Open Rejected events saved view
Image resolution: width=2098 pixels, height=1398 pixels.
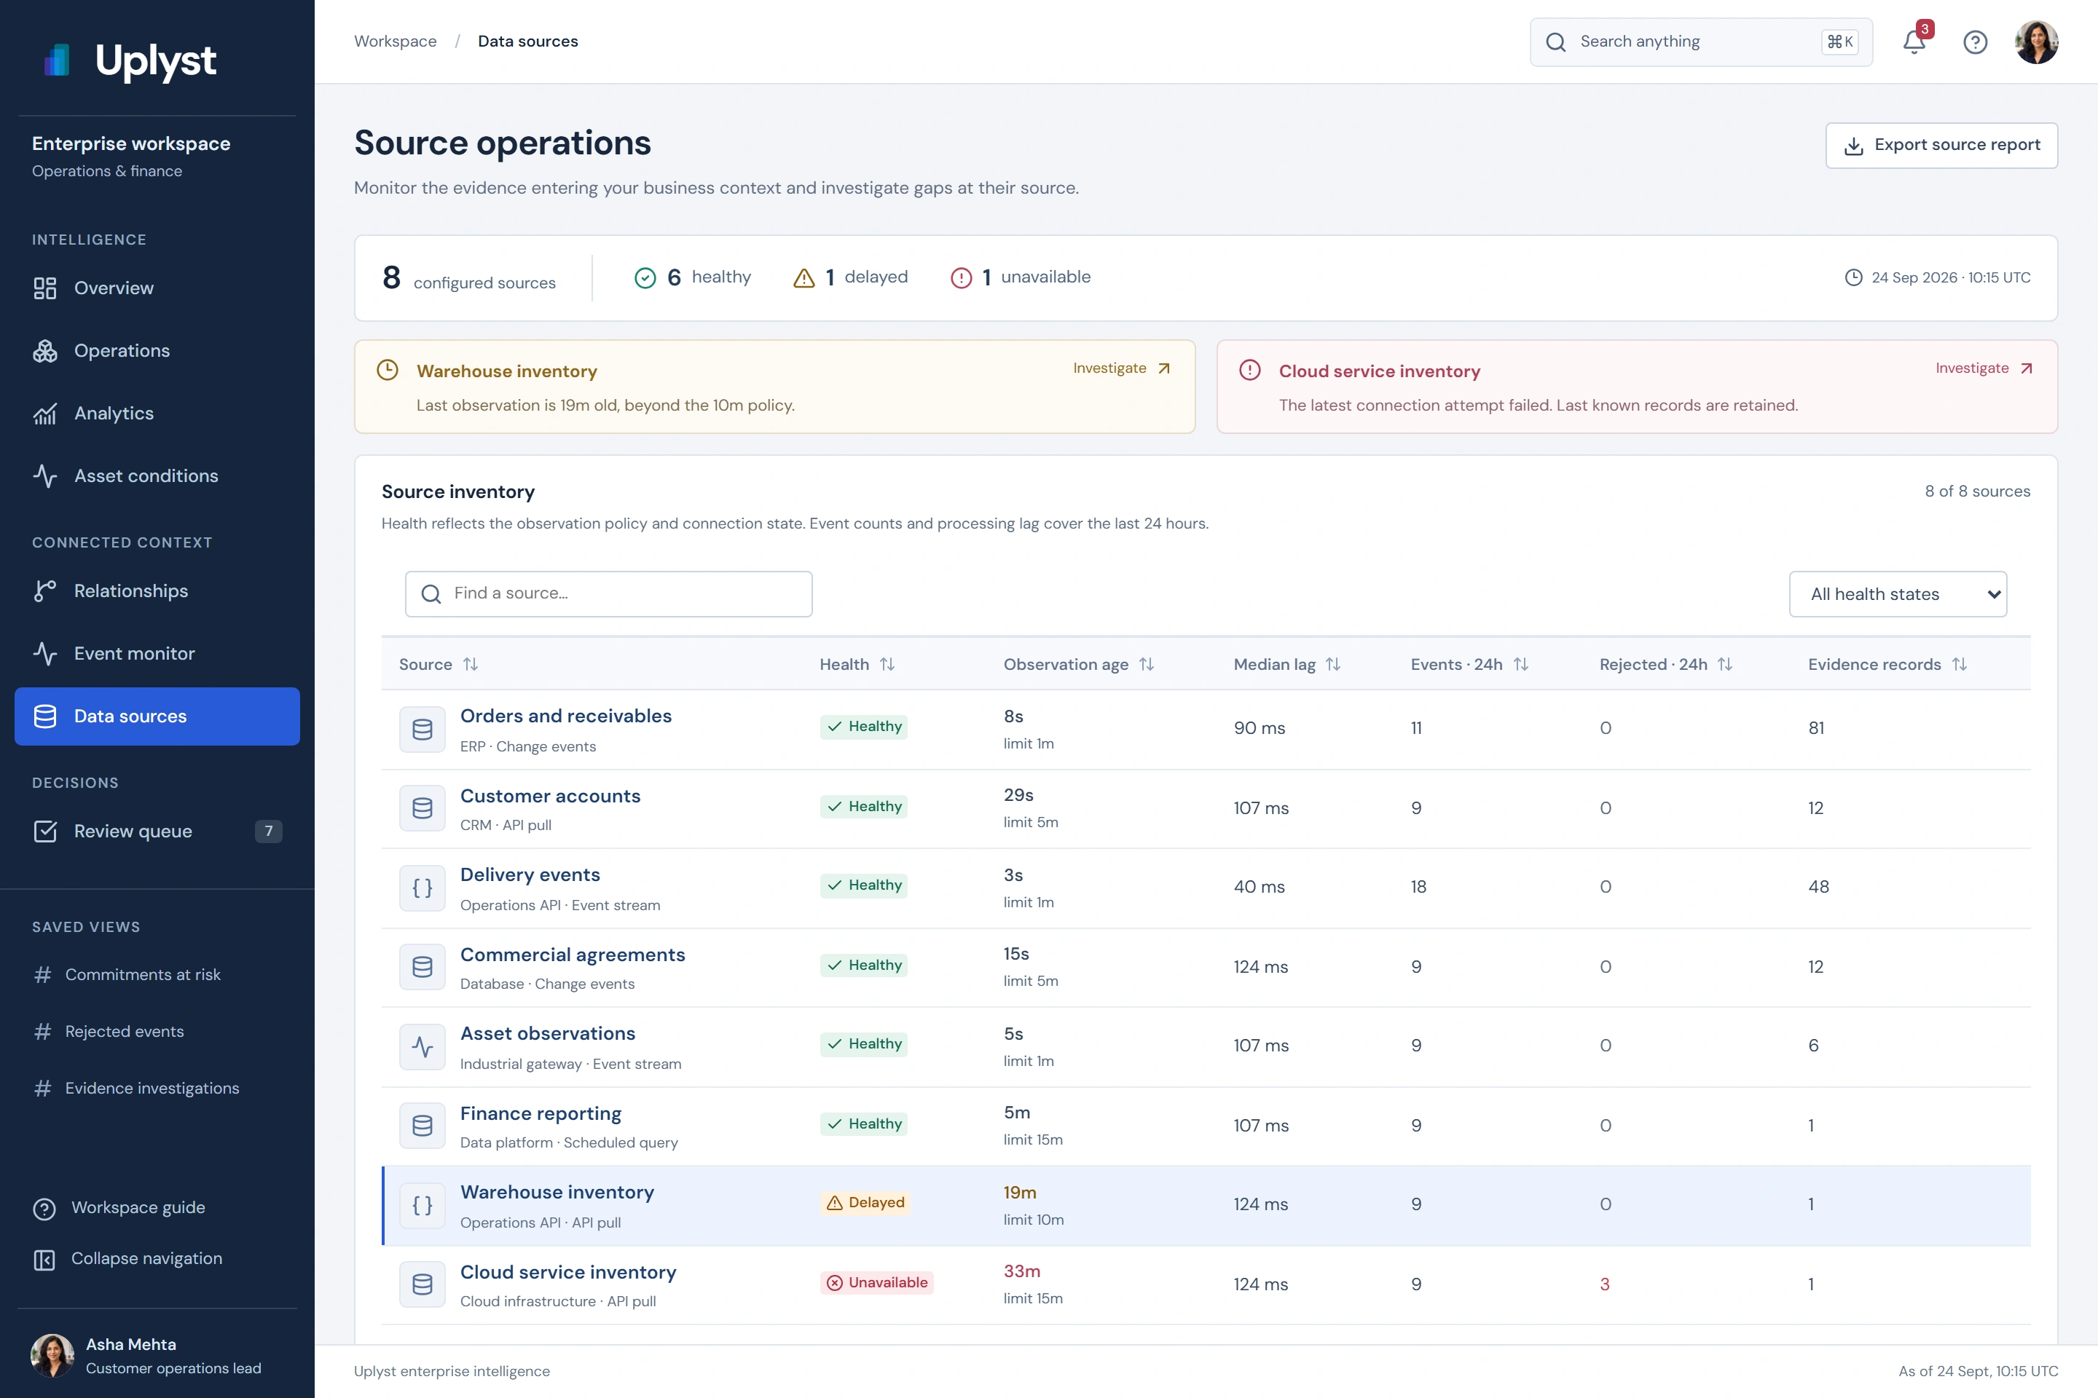[157, 1032]
